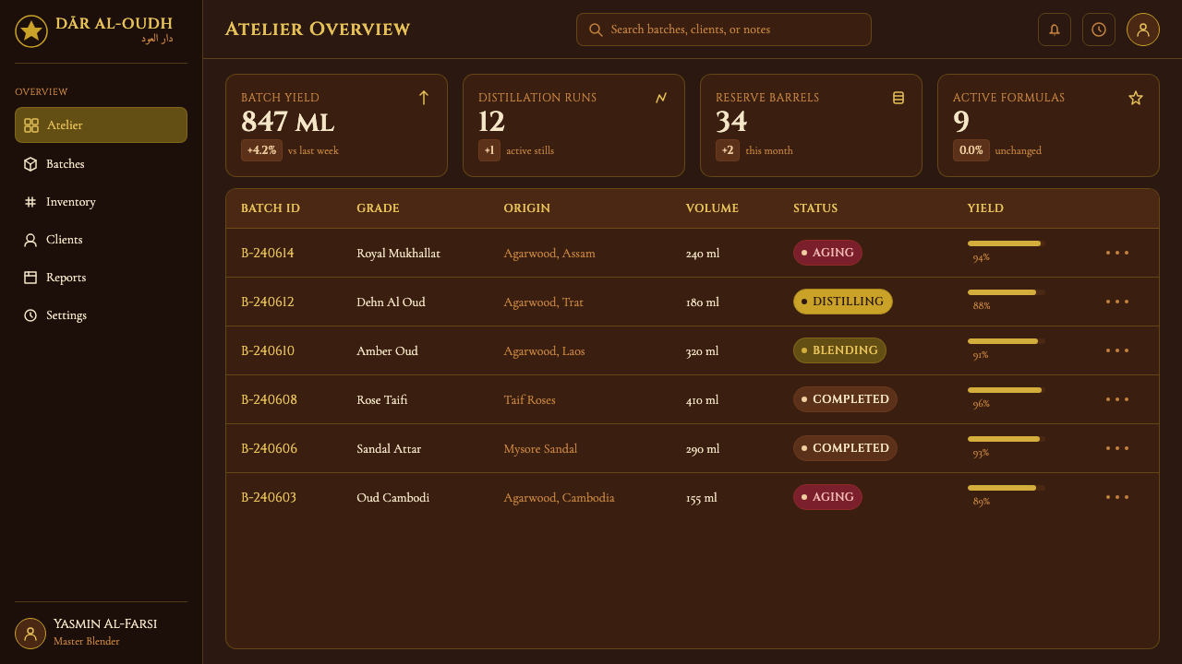Click Completed badge for Rose Taifi
The image size is (1182, 664).
tap(845, 399)
